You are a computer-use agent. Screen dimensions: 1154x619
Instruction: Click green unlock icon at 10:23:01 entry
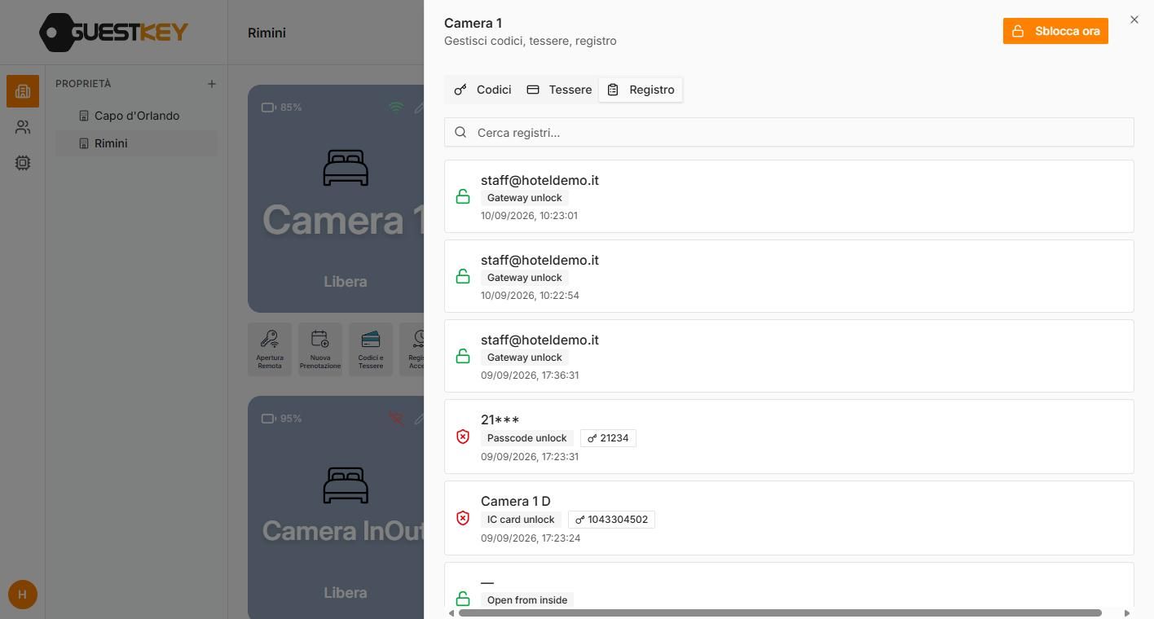[463, 196]
